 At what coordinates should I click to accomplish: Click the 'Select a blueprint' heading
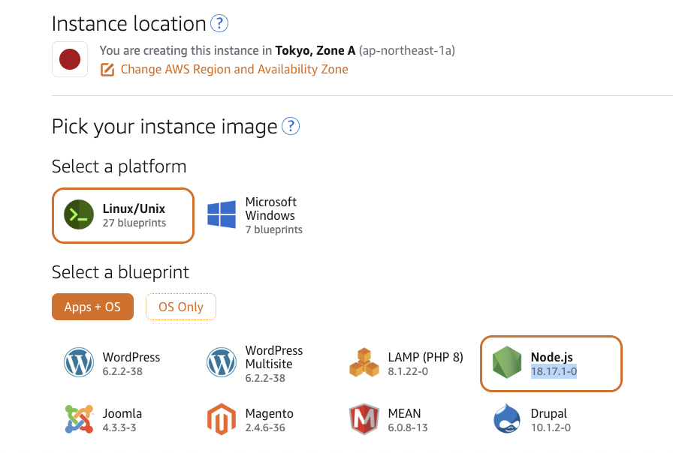point(120,272)
